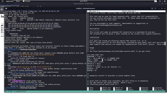
Task: Click the https://nmap.org URL in scan output
Action: click(29, 11)
